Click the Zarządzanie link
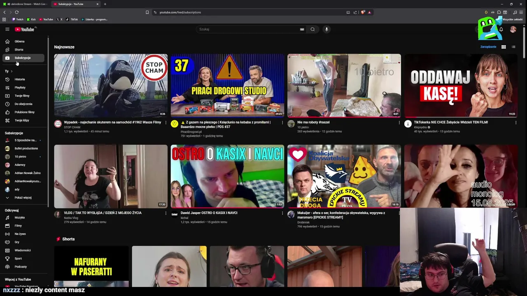527x296 pixels. [488, 47]
